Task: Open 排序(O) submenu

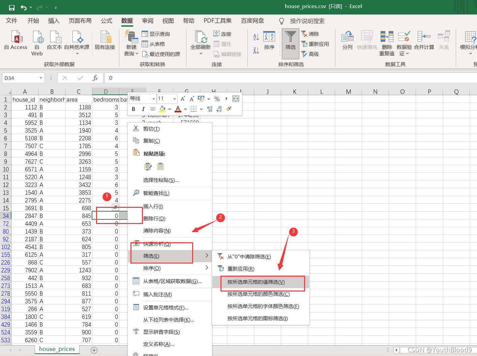Action: [x=170, y=268]
